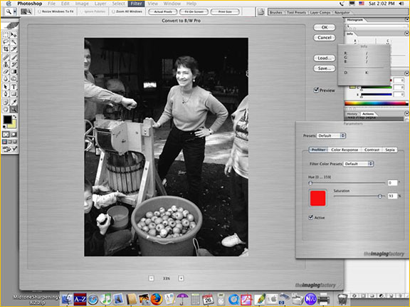
Task: Click the Hue value input field
Action: coord(392,182)
